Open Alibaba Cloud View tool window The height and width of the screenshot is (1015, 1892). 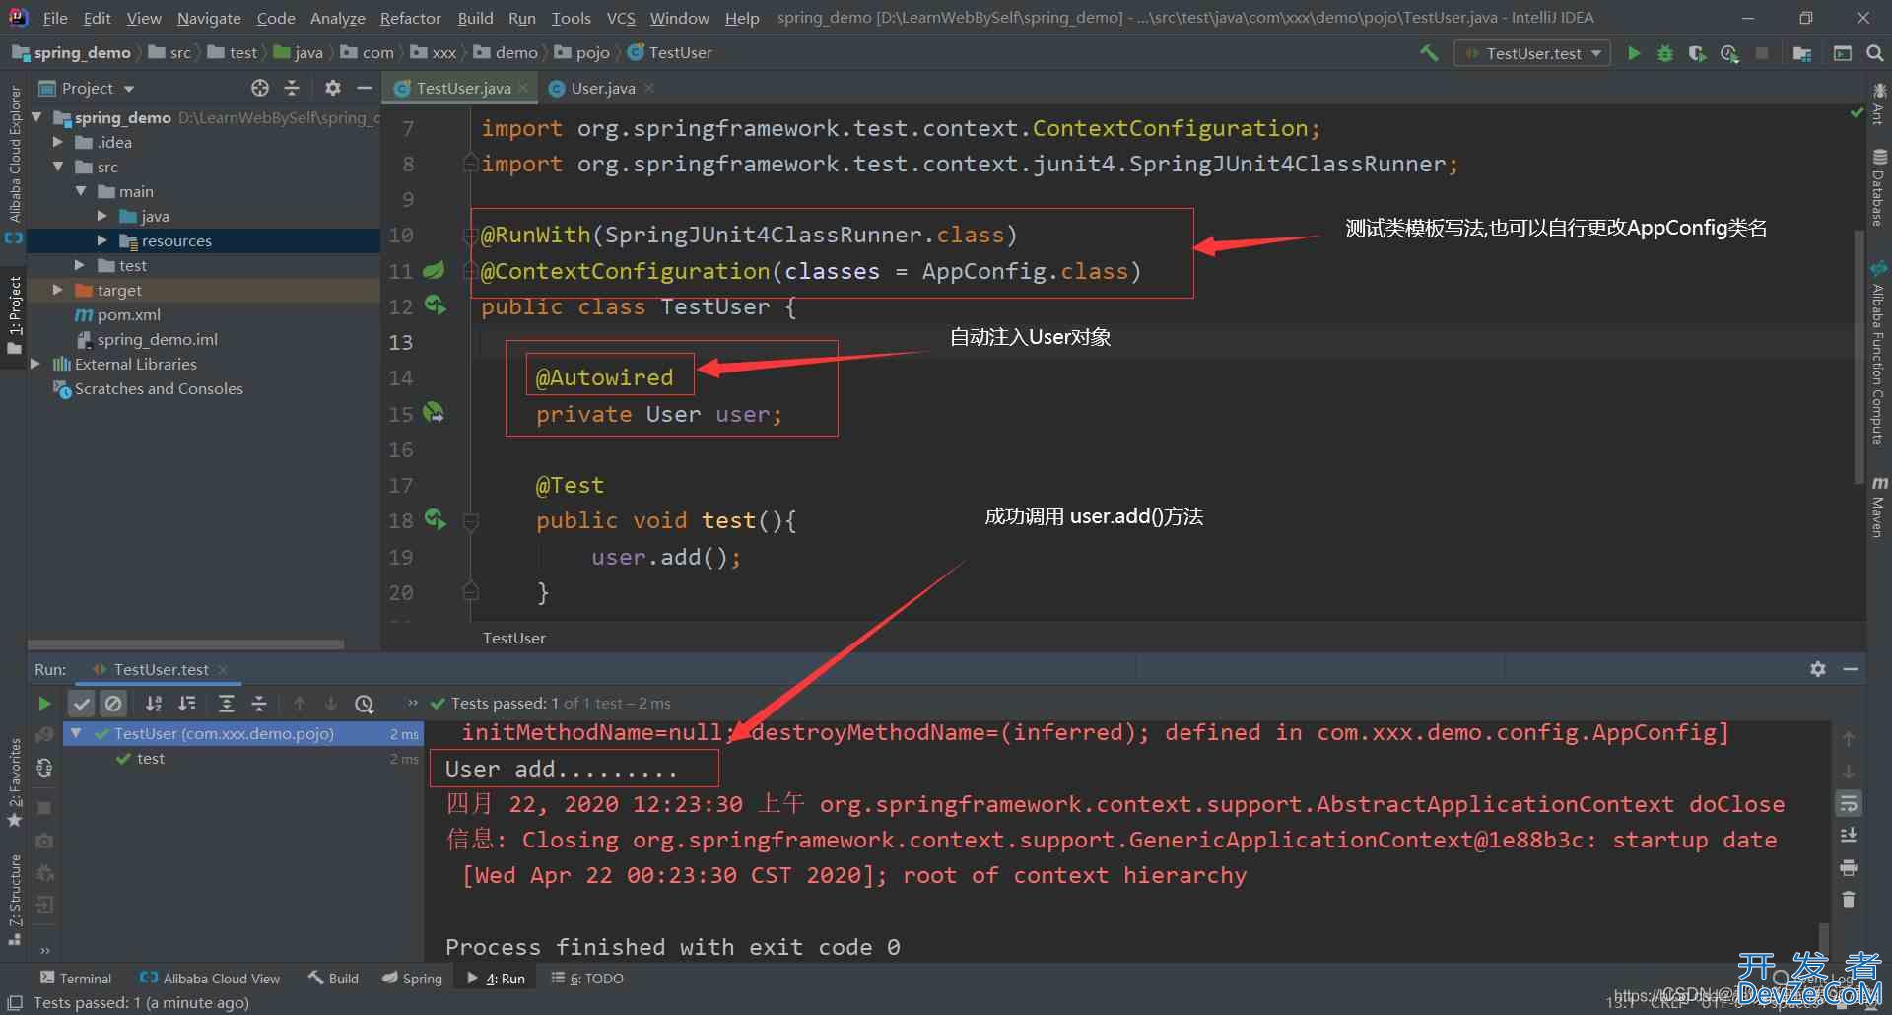(210, 979)
